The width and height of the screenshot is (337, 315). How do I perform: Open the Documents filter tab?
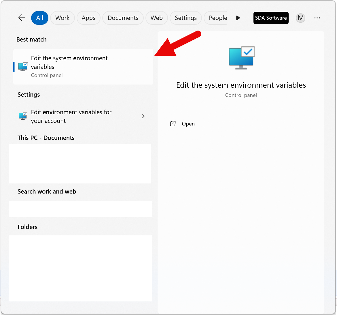pos(123,18)
